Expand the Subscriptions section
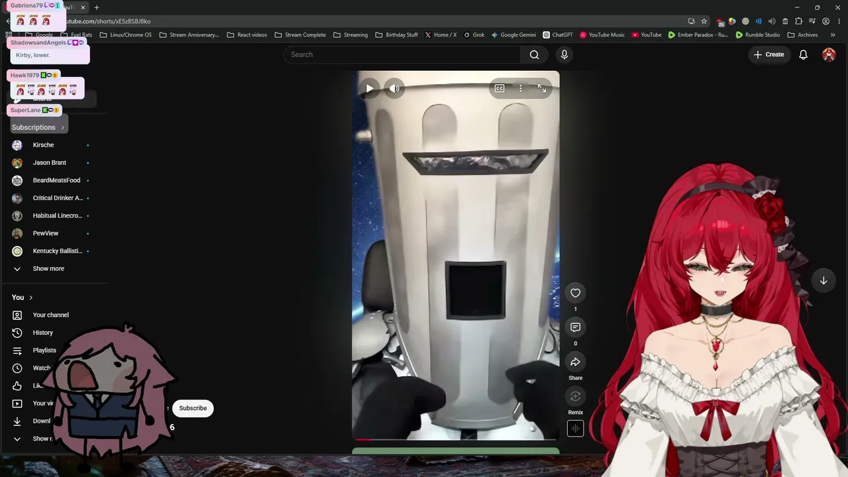Image resolution: width=848 pixels, height=477 pixels. [38, 127]
